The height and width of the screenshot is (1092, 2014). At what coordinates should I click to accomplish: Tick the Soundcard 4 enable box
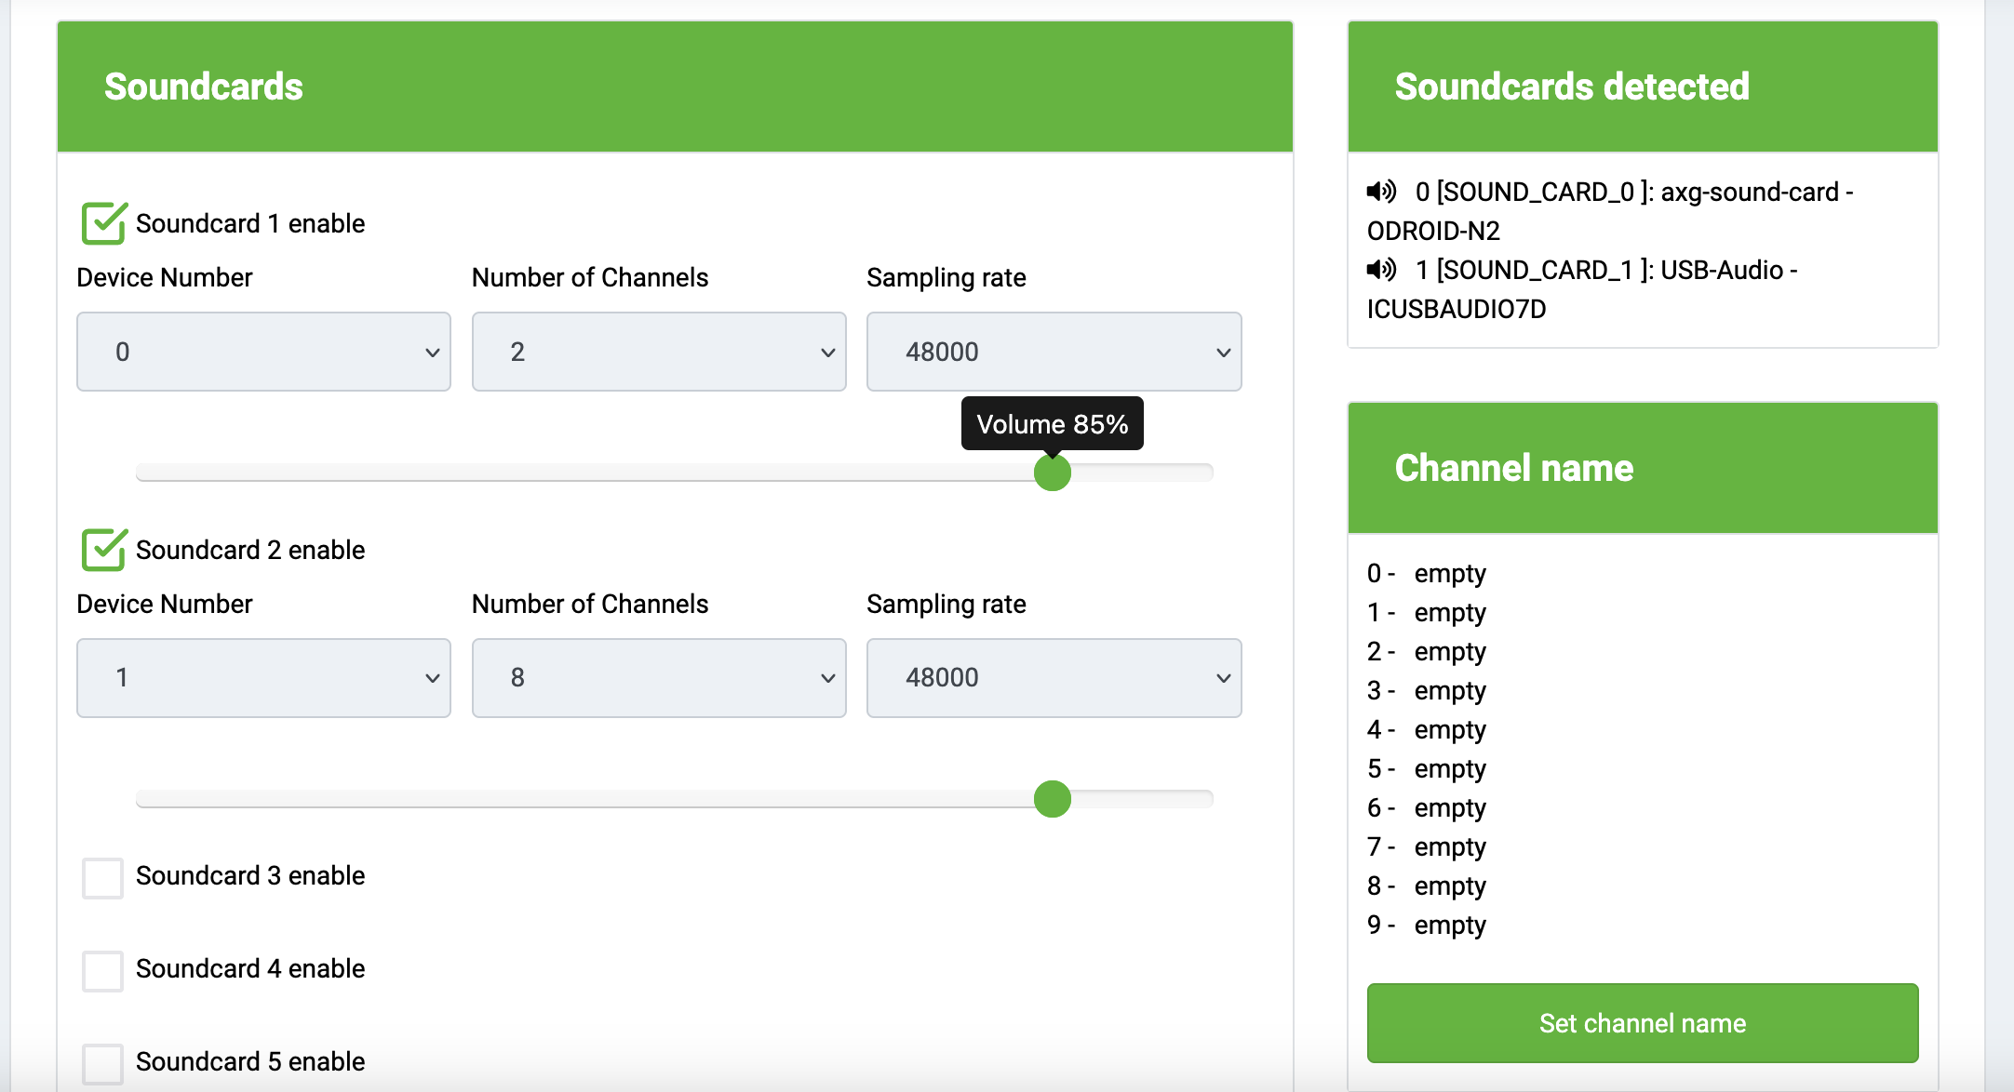click(x=103, y=971)
